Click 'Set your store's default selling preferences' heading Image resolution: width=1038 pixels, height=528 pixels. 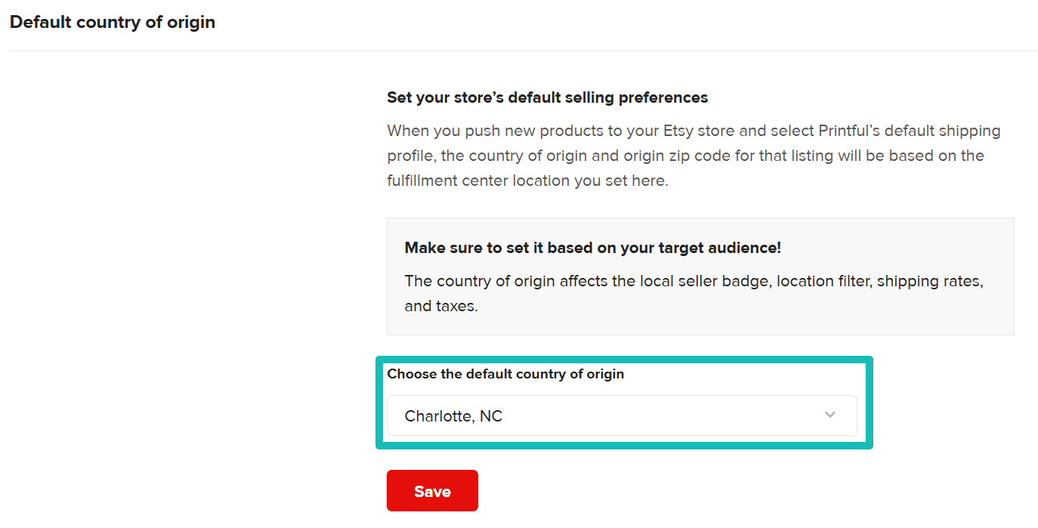[x=547, y=97]
